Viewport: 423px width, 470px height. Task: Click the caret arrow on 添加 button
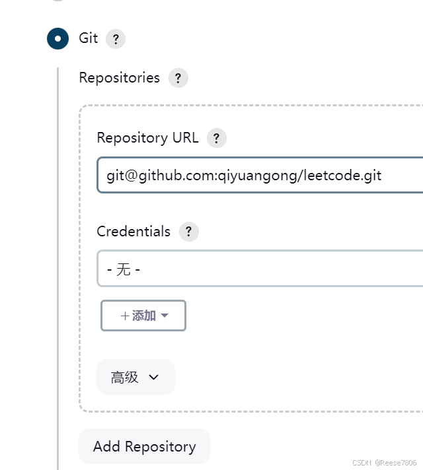pyautogui.click(x=165, y=316)
